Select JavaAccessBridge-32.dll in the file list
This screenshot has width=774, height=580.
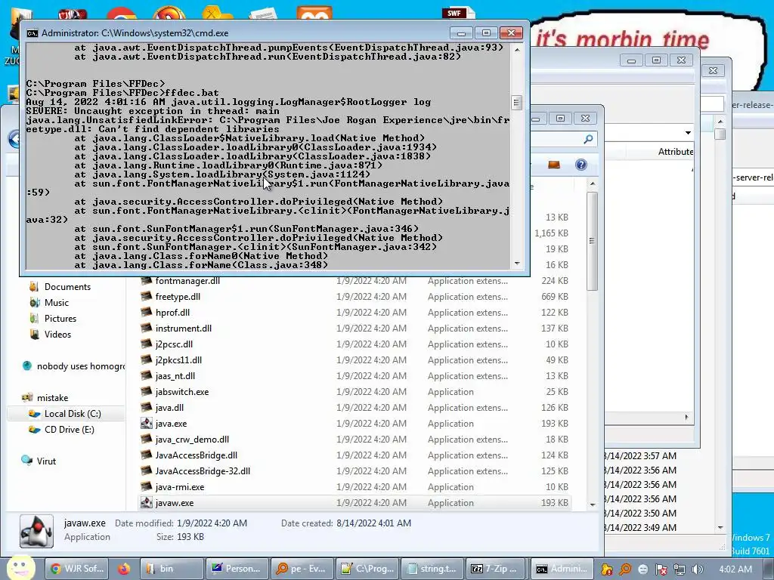(203, 471)
